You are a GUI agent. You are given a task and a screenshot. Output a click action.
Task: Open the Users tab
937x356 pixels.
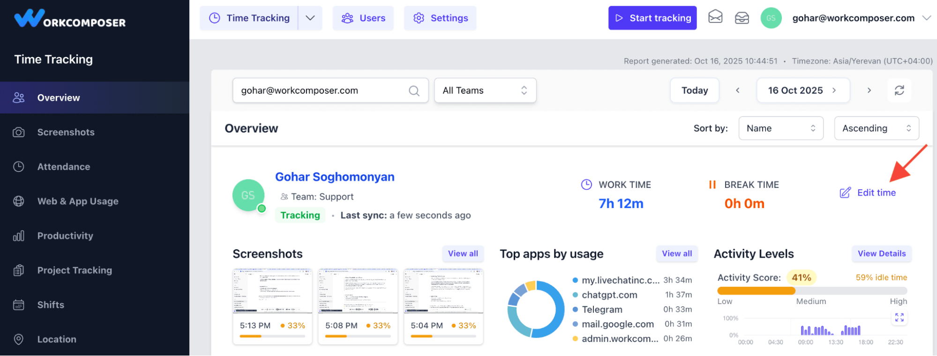pyautogui.click(x=363, y=18)
